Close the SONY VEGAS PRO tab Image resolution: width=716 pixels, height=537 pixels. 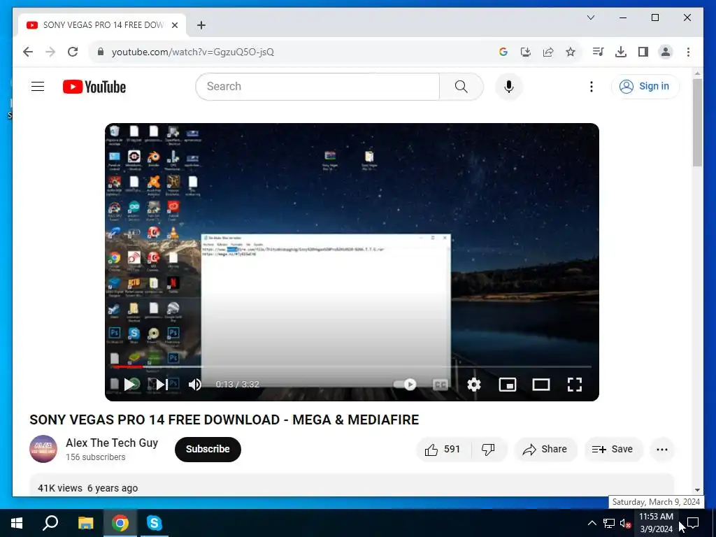point(174,25)
